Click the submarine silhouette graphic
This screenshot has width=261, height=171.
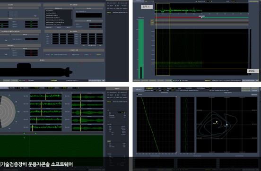36,70
